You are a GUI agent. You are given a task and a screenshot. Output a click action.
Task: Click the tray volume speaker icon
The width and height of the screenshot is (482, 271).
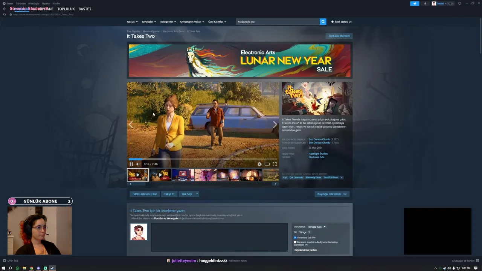[x=449, y=268]
